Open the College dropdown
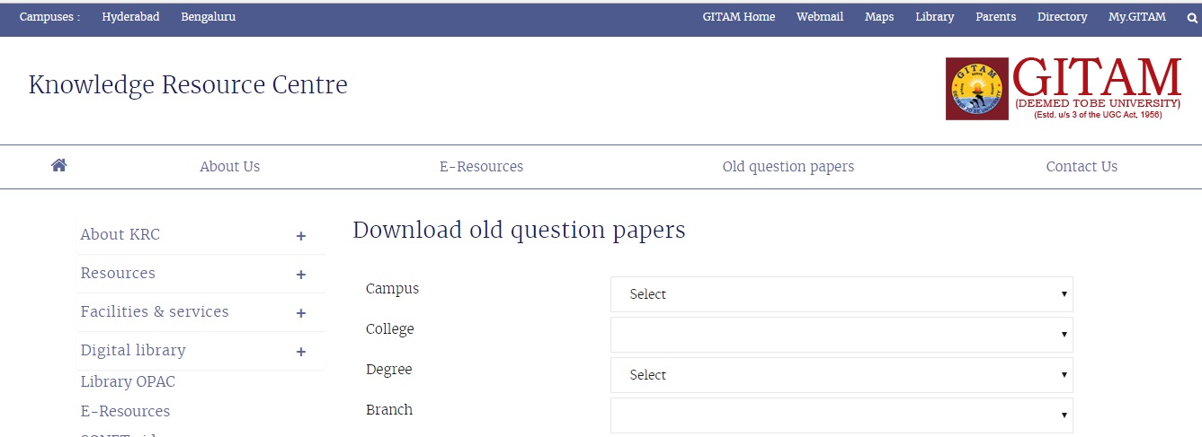This screenshot has width=1202, height=437. [841, 335]
